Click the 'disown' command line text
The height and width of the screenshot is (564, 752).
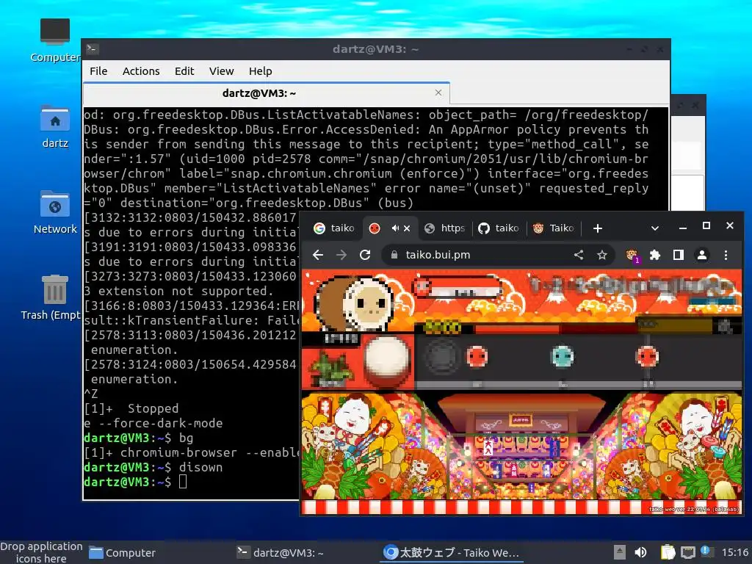pos(200,467)
